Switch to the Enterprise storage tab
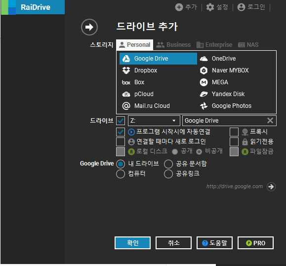 pos(214,45)
